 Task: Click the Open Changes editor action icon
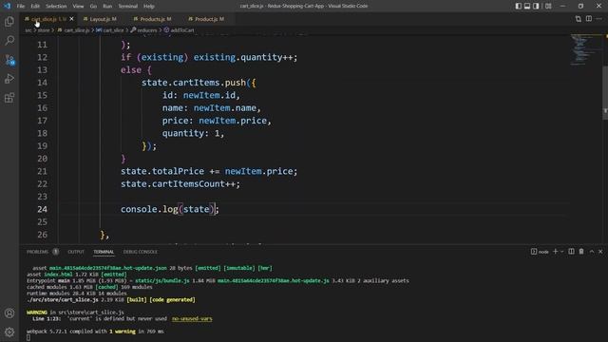[579, 19]
